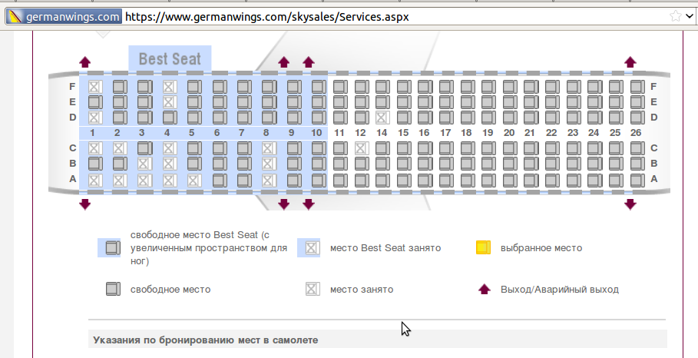This screenshot has width=698, height=358.
Task: Click the 'выбранное место' legend text
Action: pyautogui.click(x=541, y=248)
